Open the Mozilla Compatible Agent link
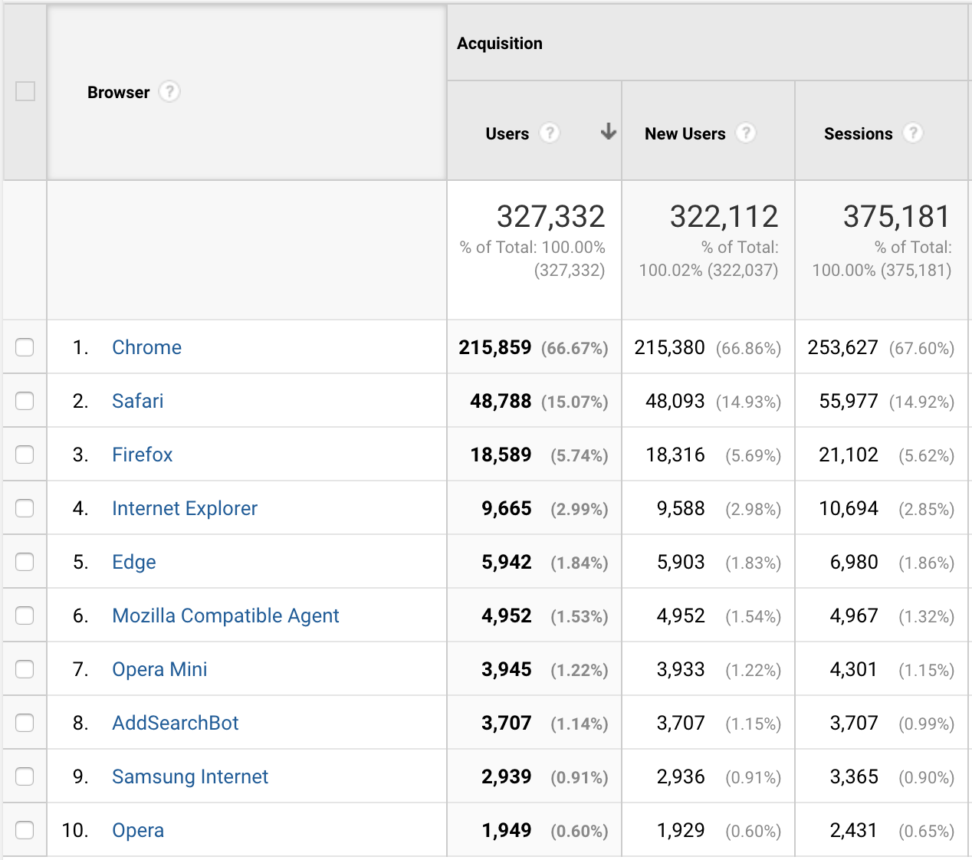This screenshot has width=972, height=860. 225,615
